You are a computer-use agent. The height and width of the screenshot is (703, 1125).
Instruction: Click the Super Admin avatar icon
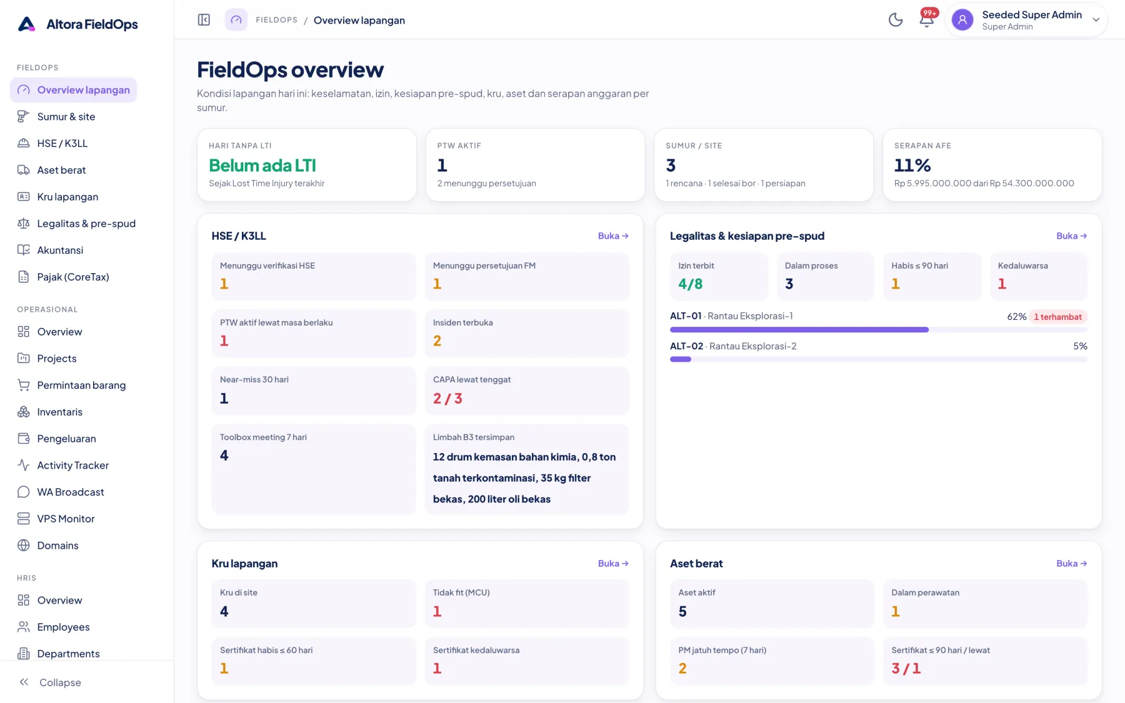tap(962, 20)
